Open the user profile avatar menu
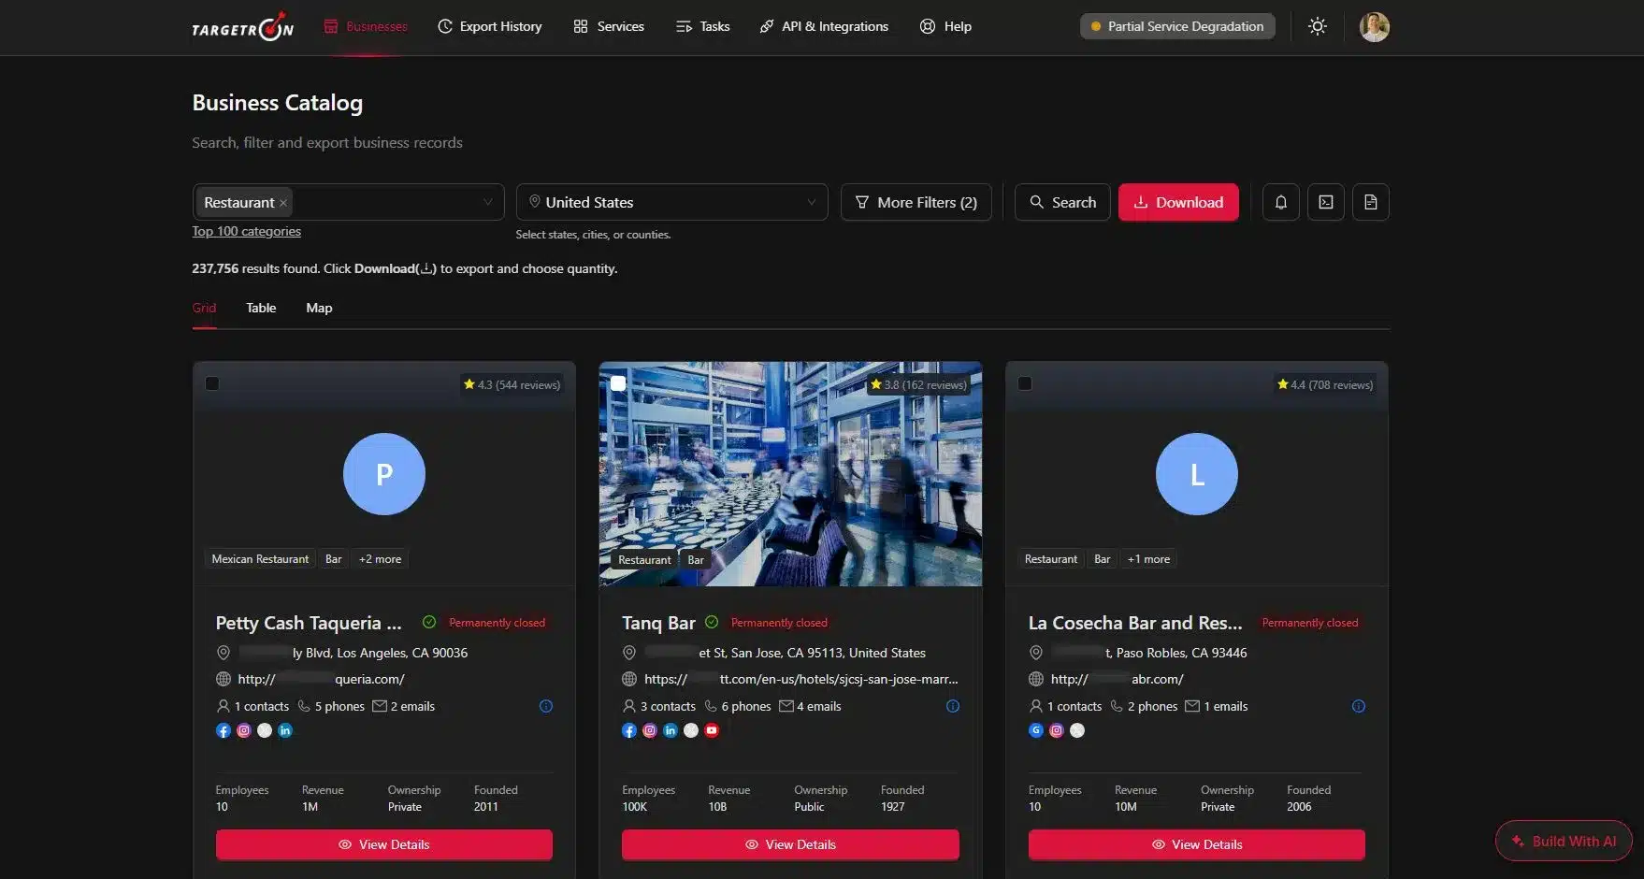The image size is (1644, 879). [x=1374, y=27]
